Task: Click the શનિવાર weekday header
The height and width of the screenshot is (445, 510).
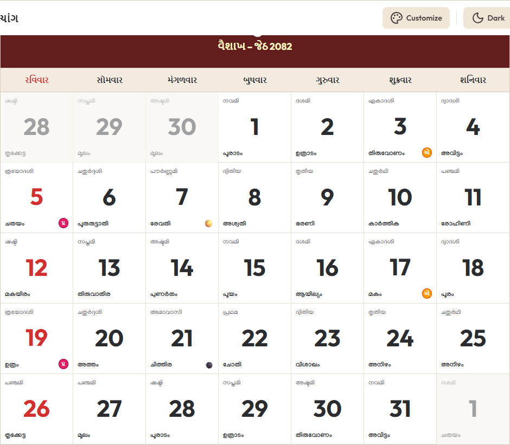Action: [473, 80]
